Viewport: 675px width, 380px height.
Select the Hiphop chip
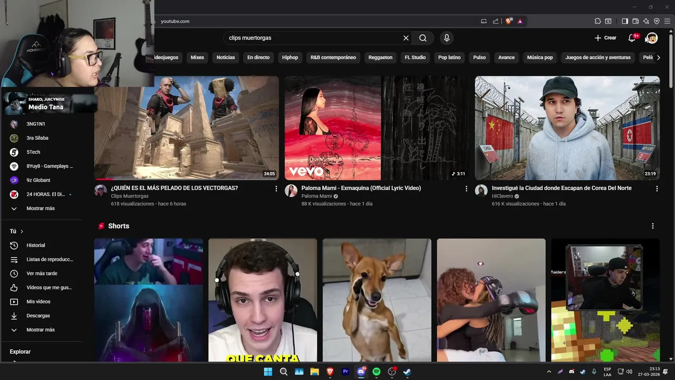[x=290, y=58]
